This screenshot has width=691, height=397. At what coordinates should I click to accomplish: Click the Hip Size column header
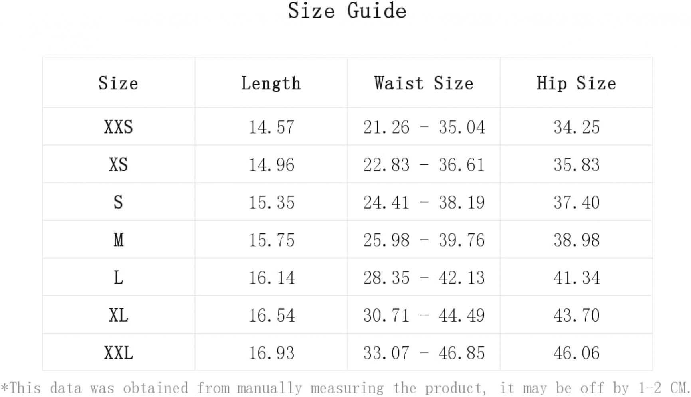tap(576, 83)
